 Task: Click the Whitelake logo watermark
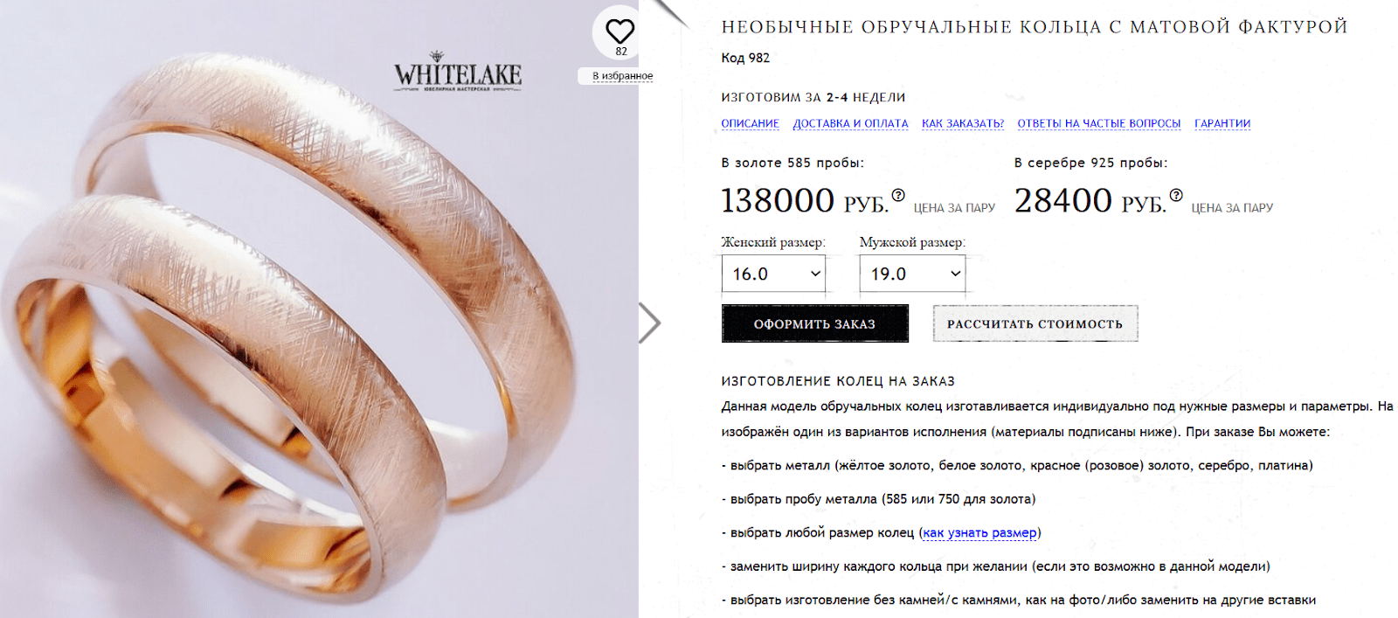click(458, 72)
